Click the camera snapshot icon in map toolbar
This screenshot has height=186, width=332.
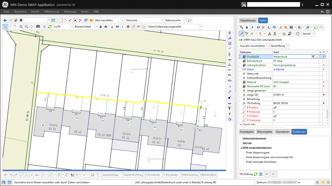(106, 27)
